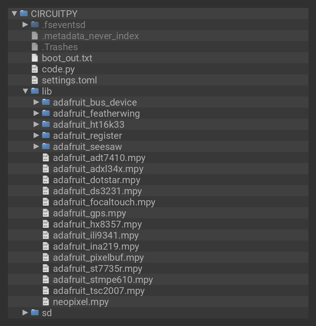Select the adafruit_register folder label
This screenshot has height=326, width=316.
click(87, 136)
